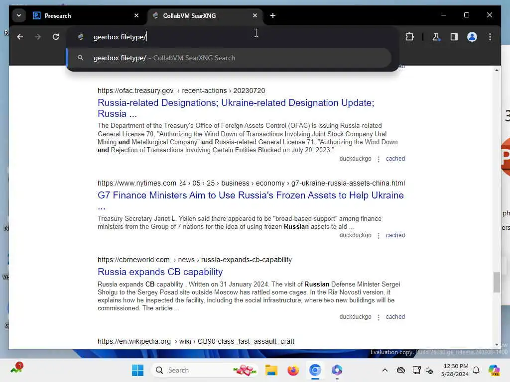Open Chrome Labs flask icon

click(x=436, y=37)
